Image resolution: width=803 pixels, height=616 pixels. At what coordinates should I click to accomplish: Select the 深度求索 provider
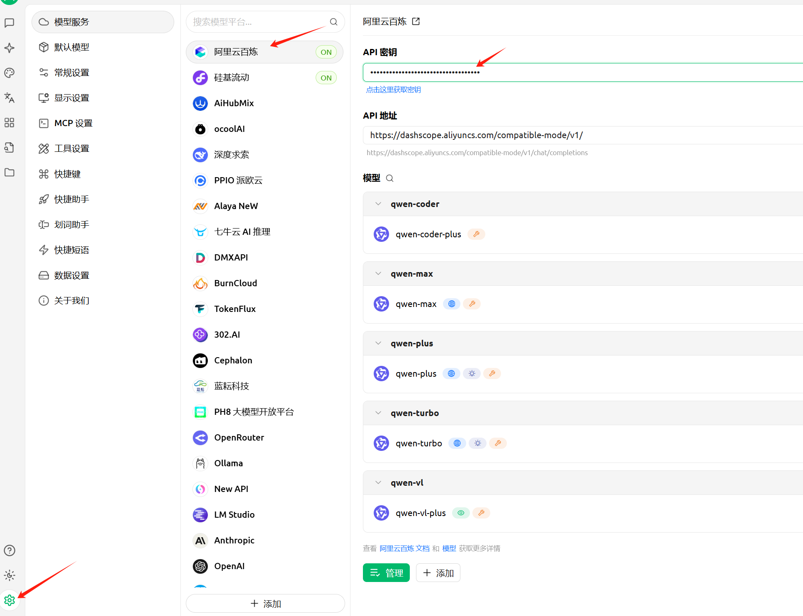pyautogui.click(x=265, y=155)
